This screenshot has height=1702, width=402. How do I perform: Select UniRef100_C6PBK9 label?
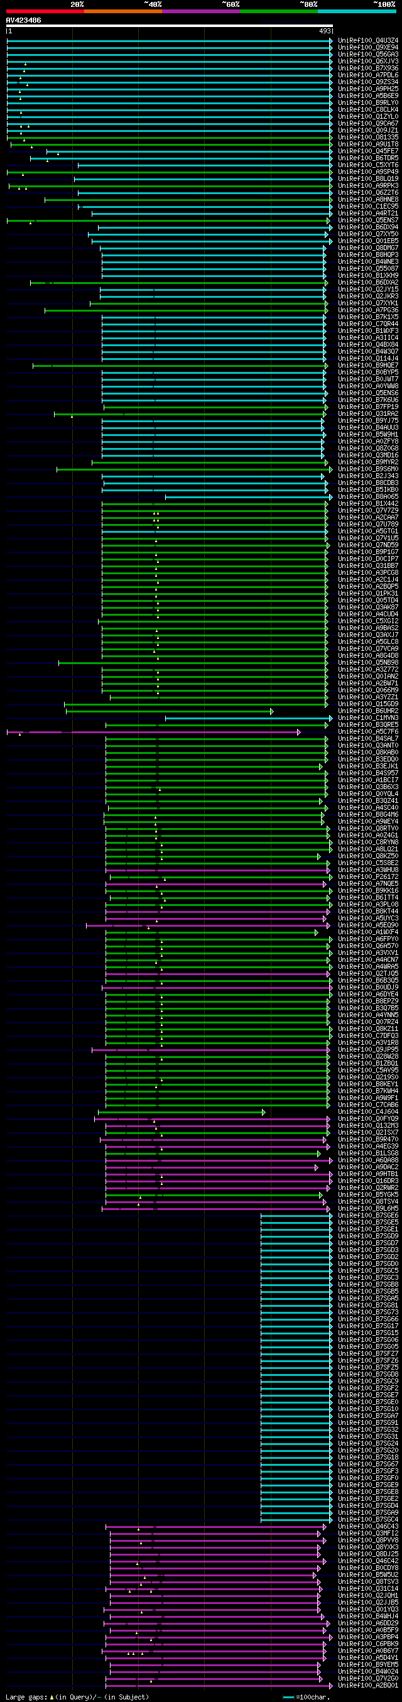tap(367, 1644)
